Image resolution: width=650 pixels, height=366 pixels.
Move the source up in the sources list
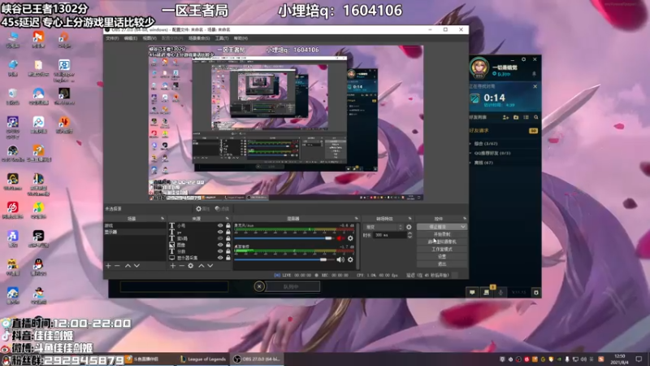pos(201,266)
